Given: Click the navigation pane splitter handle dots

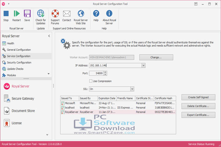Looking at the screenshot, I should pos(53,86).
